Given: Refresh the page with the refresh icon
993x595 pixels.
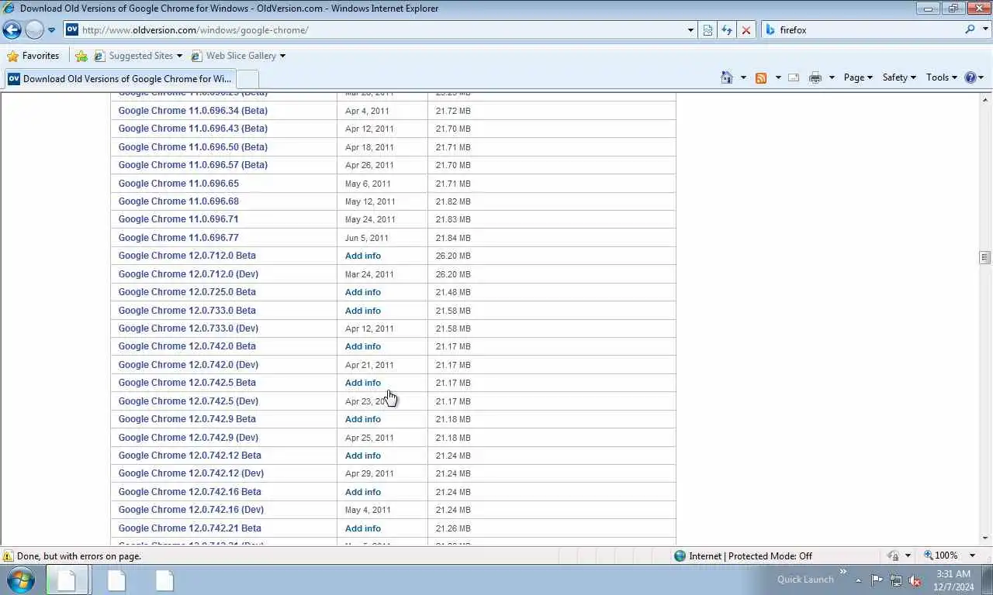Looking at the screenshot, I should (x=727, y=30).
